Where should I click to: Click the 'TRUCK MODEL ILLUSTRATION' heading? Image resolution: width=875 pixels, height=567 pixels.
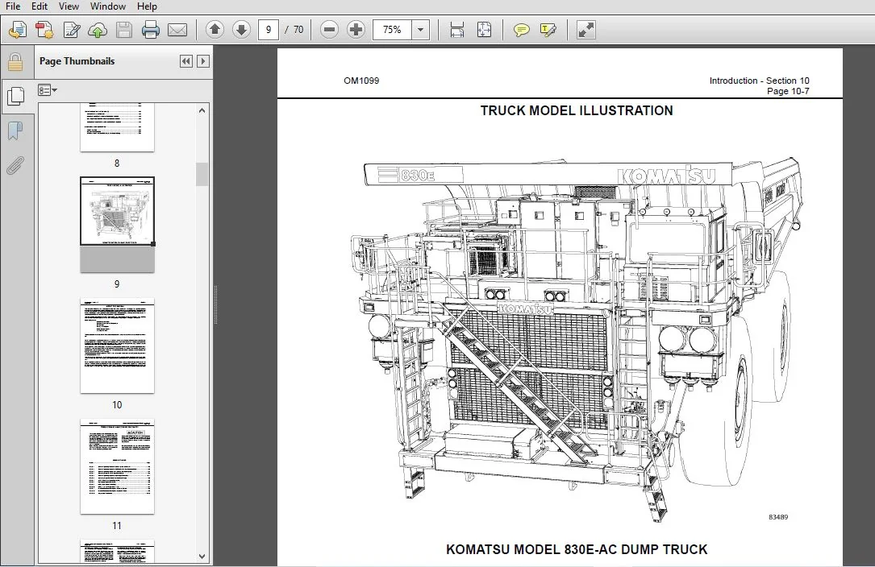pyautogui.click(x=577, y=110)
